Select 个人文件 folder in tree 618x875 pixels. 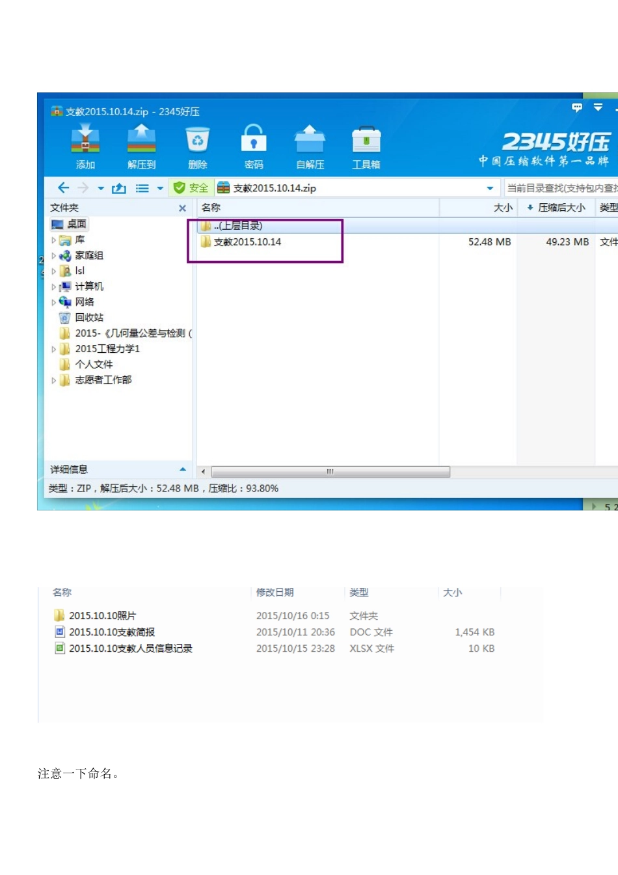86,365
